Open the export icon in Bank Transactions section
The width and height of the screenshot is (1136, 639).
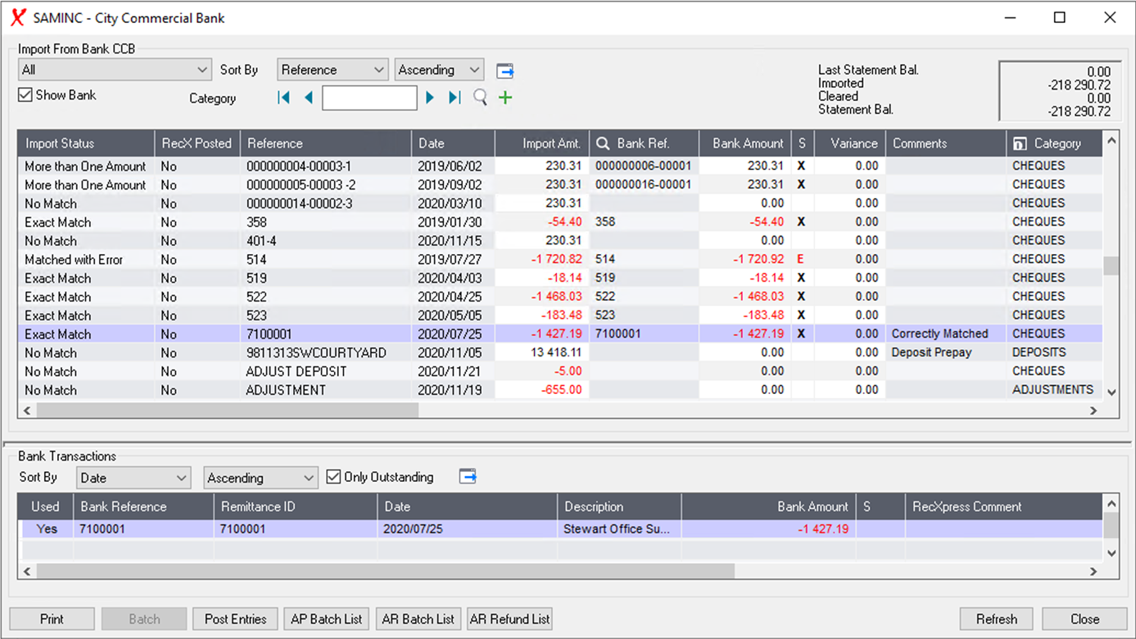467,476
